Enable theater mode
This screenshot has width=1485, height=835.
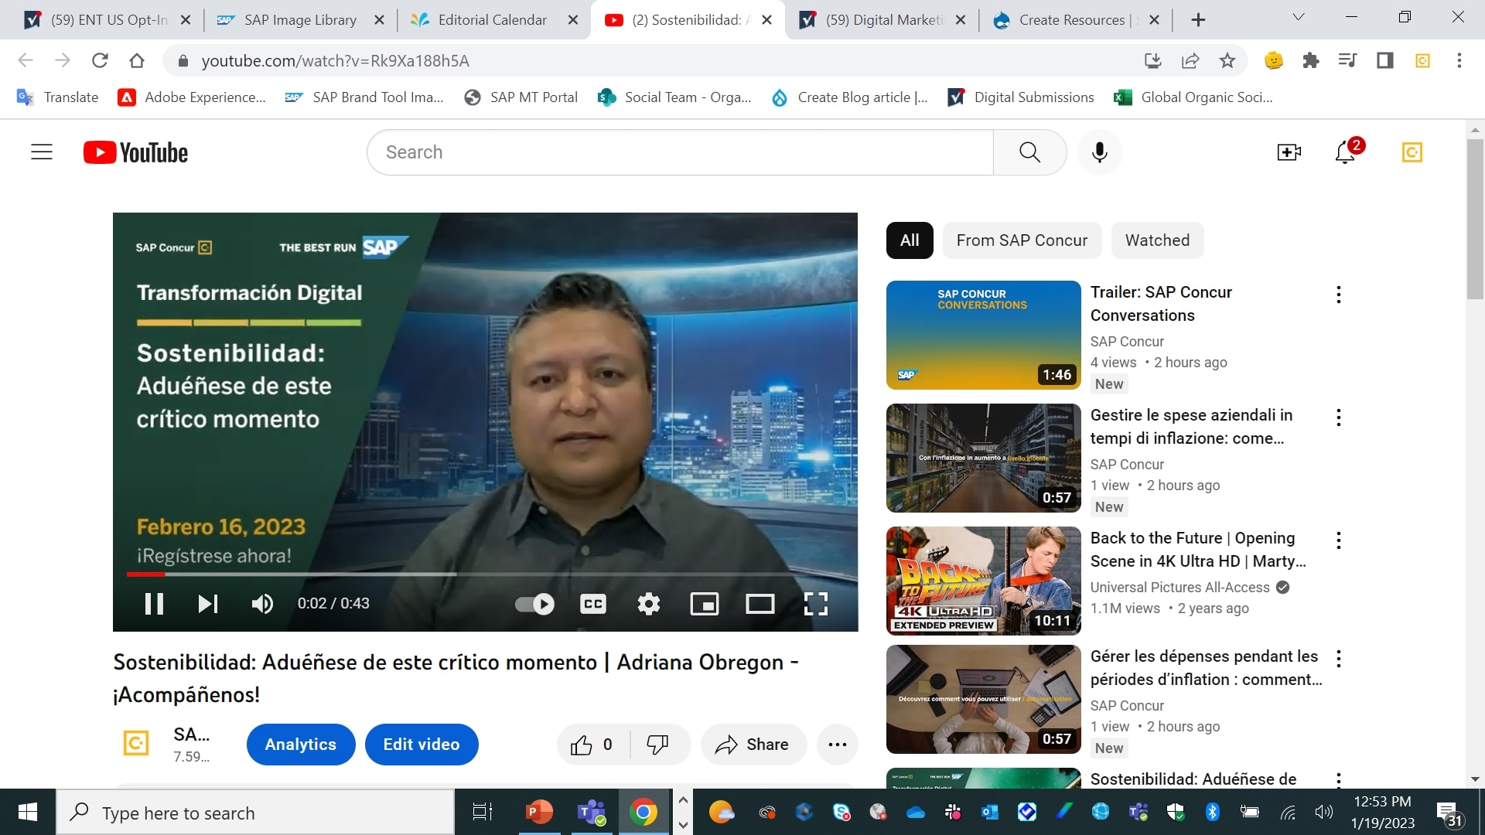tap(760, 604)
